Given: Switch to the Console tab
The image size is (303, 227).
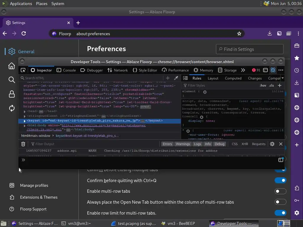Looking at the screenshot, I should tap(66, 70).
